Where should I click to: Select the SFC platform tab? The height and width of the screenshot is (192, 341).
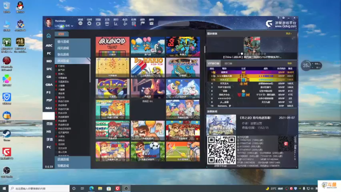point(49,69)
